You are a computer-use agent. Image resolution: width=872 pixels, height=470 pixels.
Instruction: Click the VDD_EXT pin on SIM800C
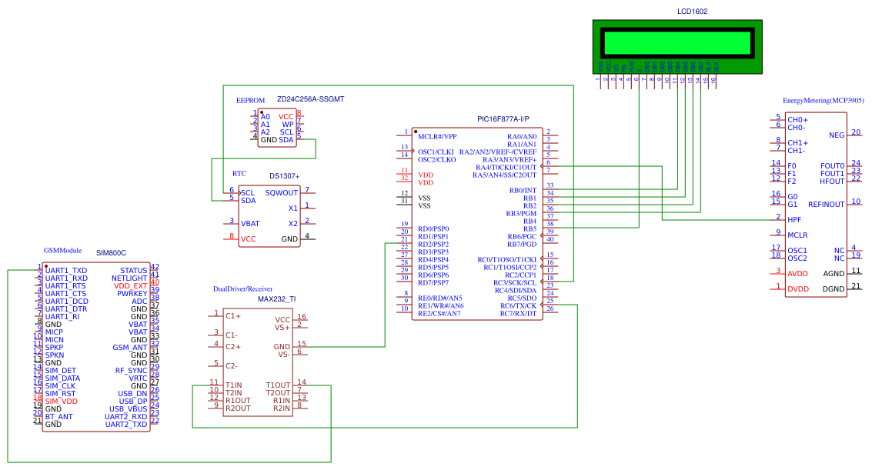pyautogui.click(x=132, y=285)
